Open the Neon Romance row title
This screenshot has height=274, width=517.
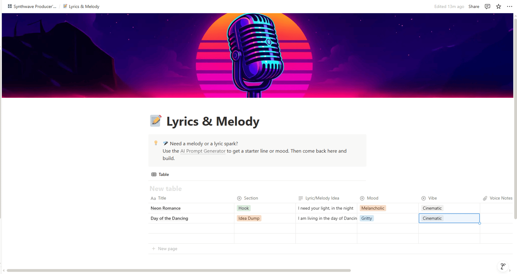pyautogui.click(x=165, y=208)
